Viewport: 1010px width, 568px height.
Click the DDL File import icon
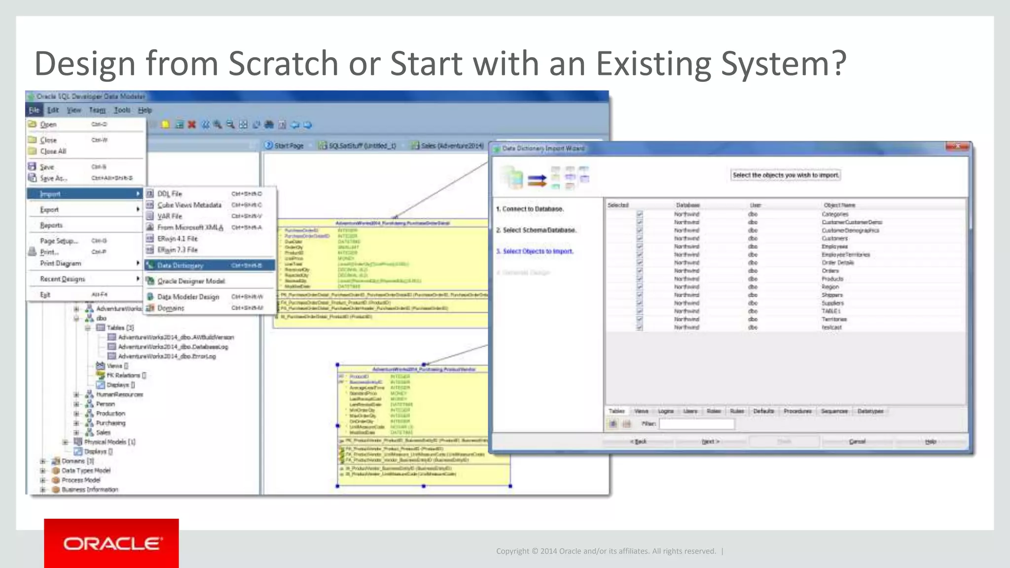click(150, 194)
